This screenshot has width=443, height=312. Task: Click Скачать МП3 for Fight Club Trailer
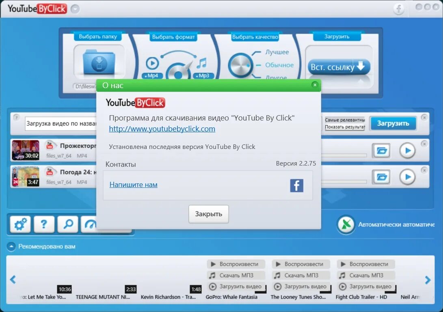(x=366, y=275)
